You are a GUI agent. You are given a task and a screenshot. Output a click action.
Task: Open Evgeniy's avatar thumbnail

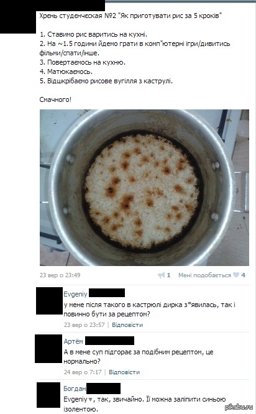pyautogui.click(x=49, y=301)
